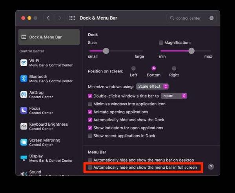Toggle Show indicators for open applications
This screenshot has height=193, width=235.
pos(90,128)
